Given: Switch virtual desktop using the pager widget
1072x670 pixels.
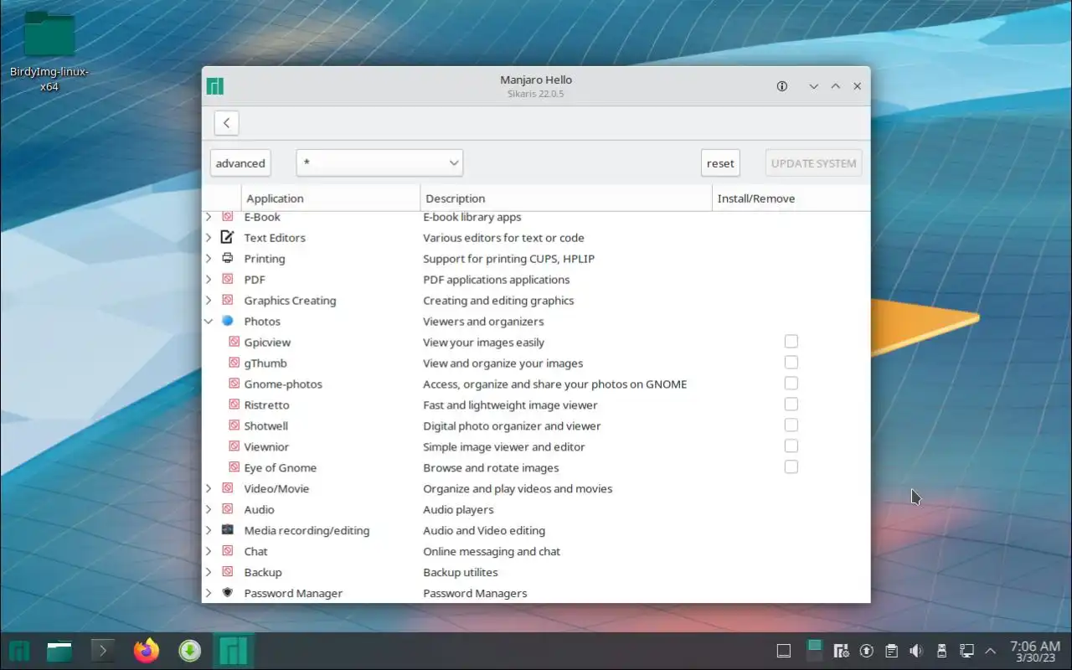Looking at the screenshot, I should pyautogui.click(x=814, y=651).
